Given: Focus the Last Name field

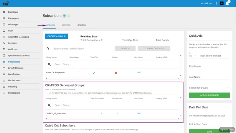Looking at the screenshot, I should [x=209, y=77].
